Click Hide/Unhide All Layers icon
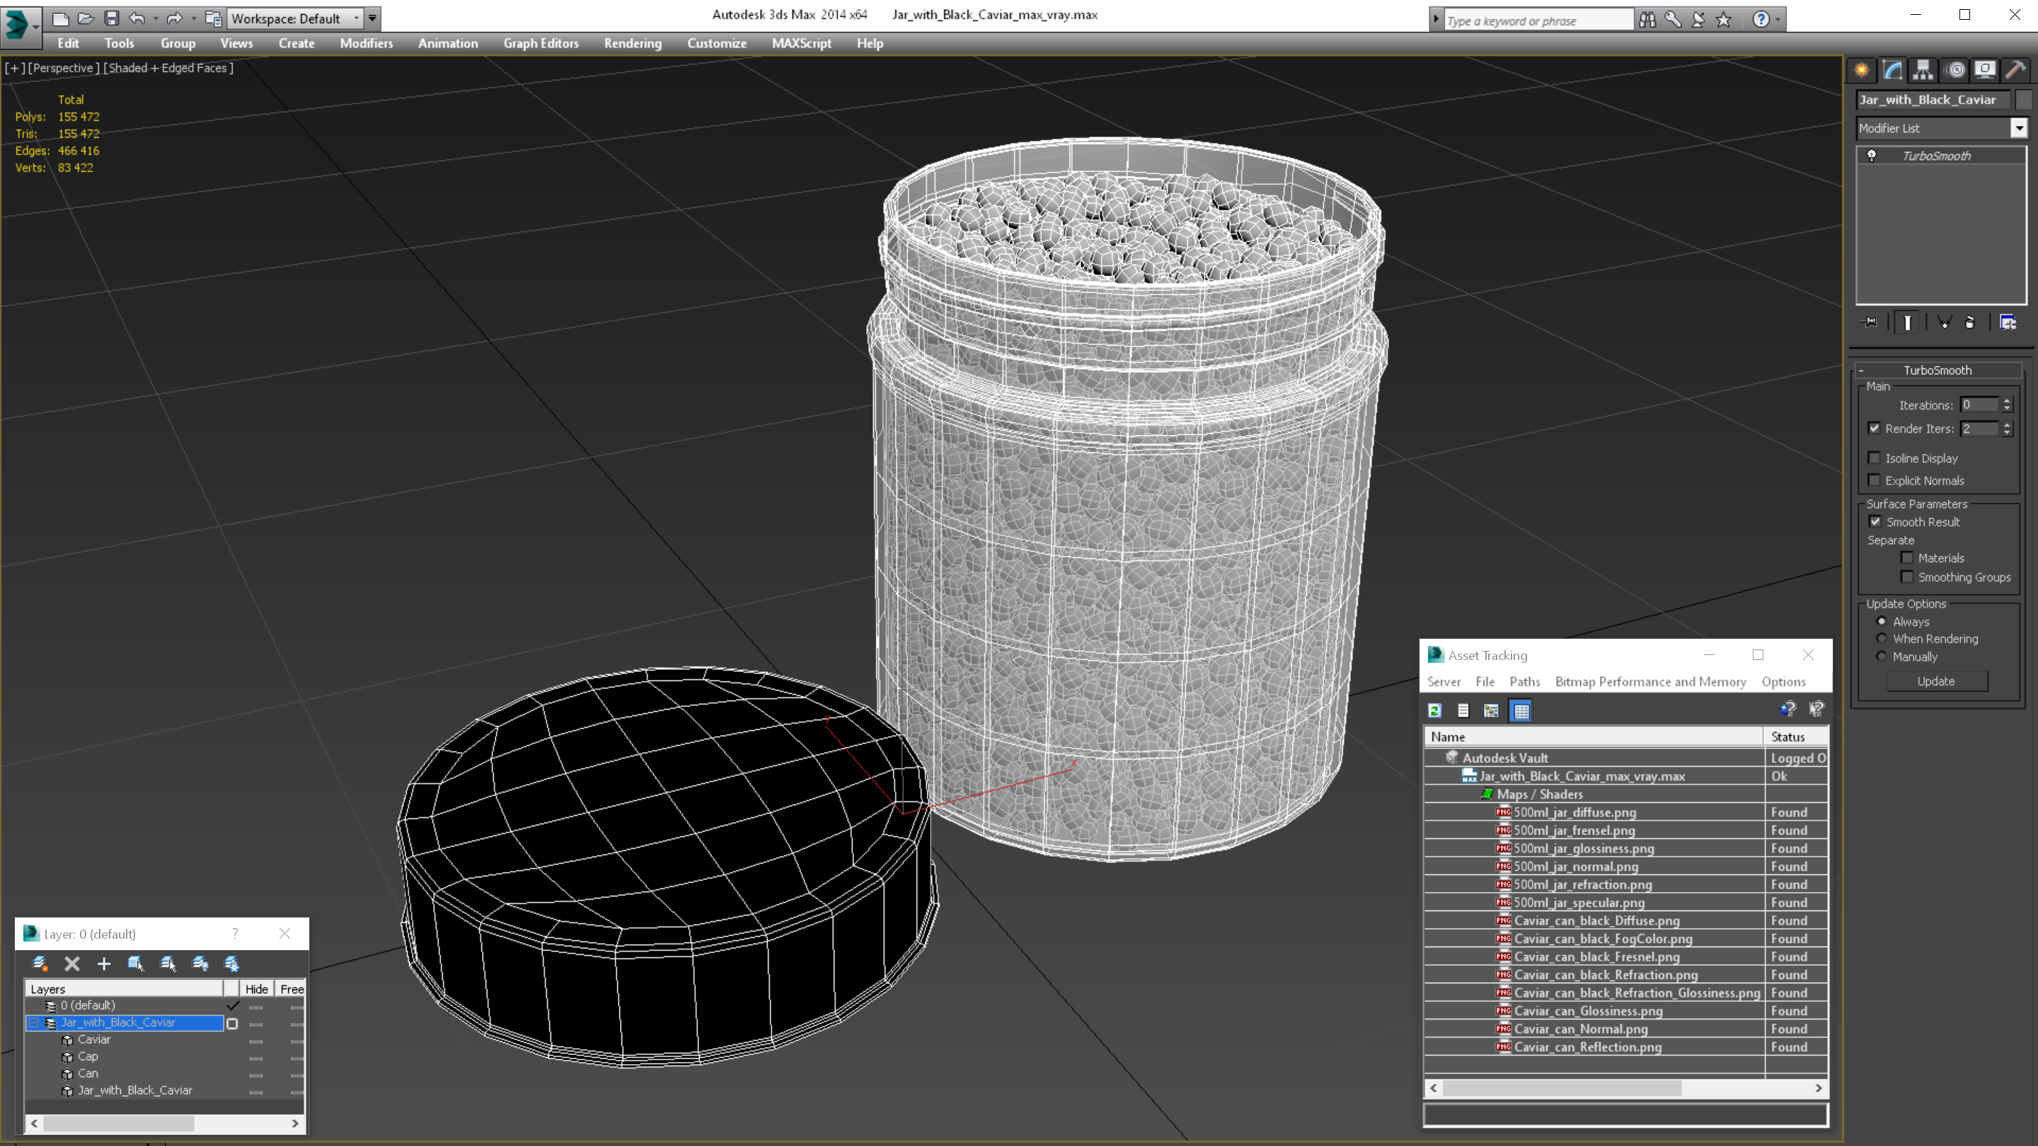The width and height of the screenshot is (2038, 1146). (x=200, y=963)
